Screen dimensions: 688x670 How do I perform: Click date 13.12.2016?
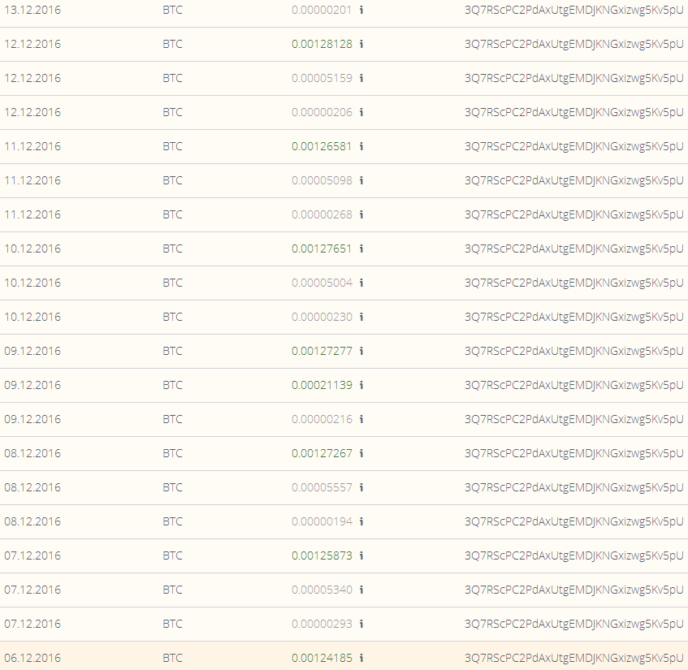tap(32, 10)
